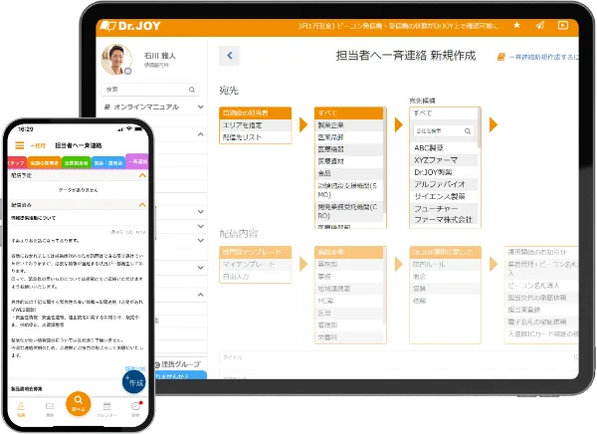Click the paper plane icon in the tablet header
This screenshot has height=434, width=597.
pos(539,25)
